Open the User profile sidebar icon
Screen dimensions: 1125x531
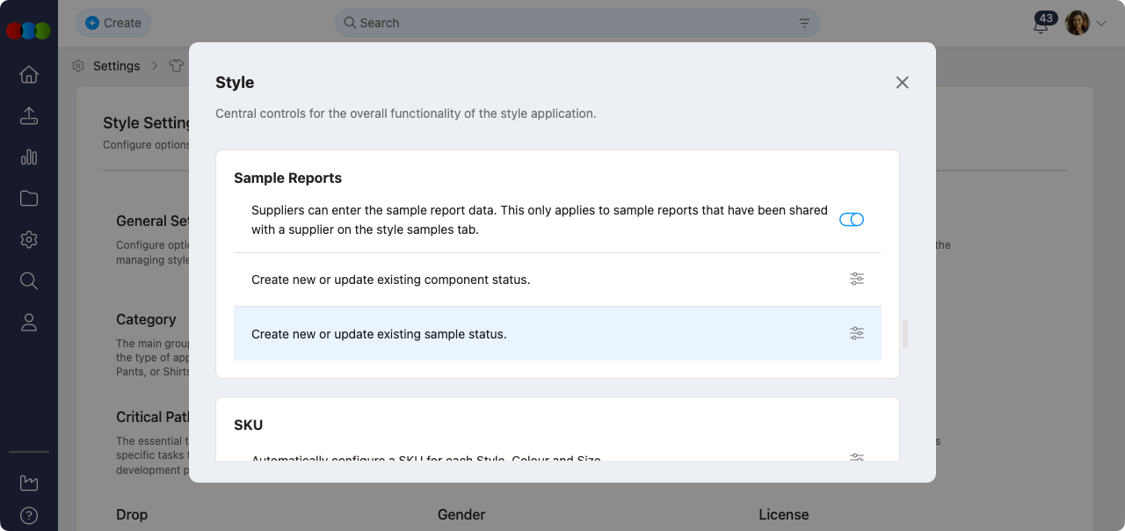[28, 322]
